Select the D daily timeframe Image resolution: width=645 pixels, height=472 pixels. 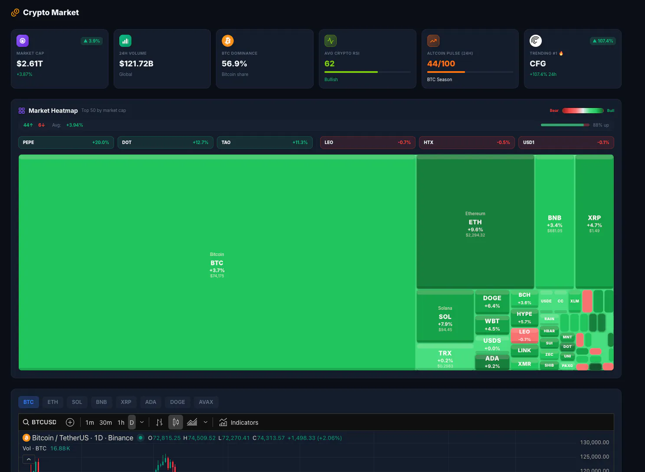132,422
